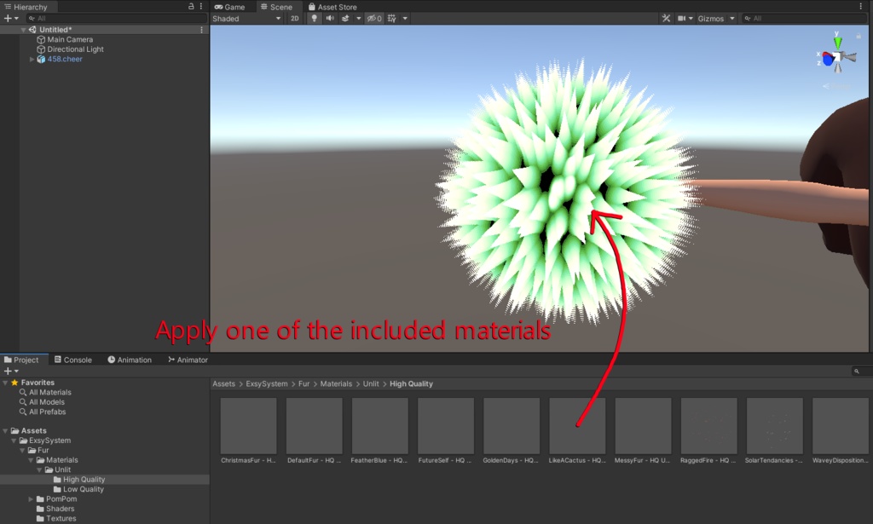Viewport: 873px width, 524px height.
Task: Collapse the Fur folder in tree
Action: point(22,450)
